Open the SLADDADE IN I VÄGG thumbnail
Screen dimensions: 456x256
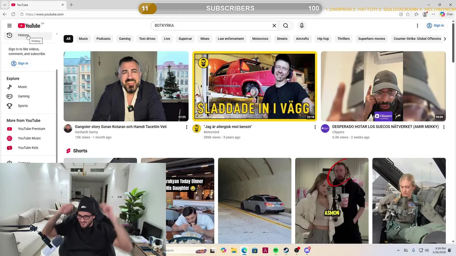click(255, 86)
